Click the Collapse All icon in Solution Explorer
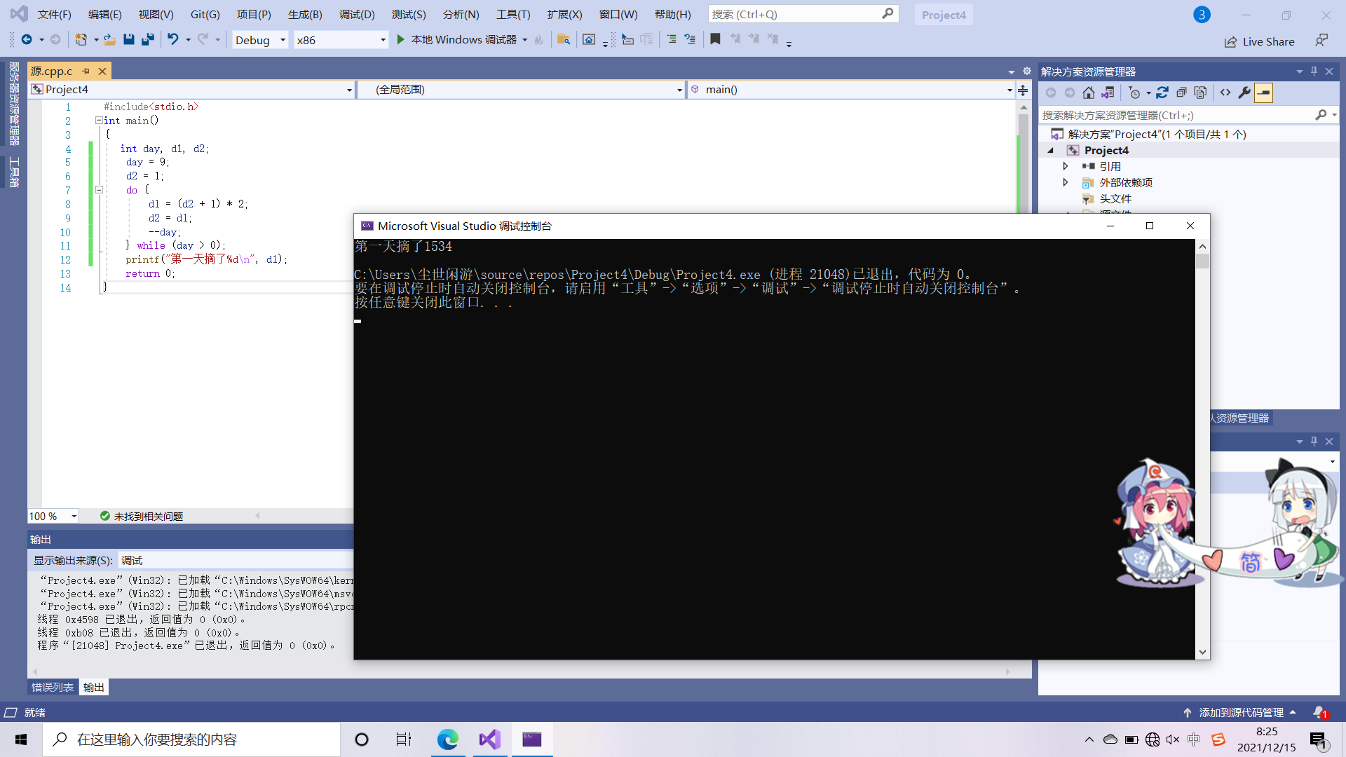Screen dimensions: 1346x757 pyautogui.click(x=1181, y=93)
